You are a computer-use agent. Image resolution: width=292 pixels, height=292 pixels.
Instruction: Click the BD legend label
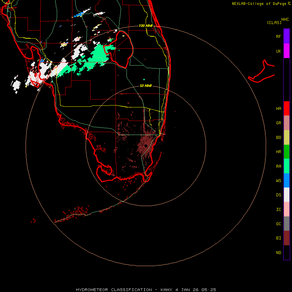pyautogui.click(x=278, y=138)
